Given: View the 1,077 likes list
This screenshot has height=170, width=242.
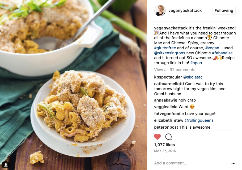Looking at the screenshot, I should point(164,145).
